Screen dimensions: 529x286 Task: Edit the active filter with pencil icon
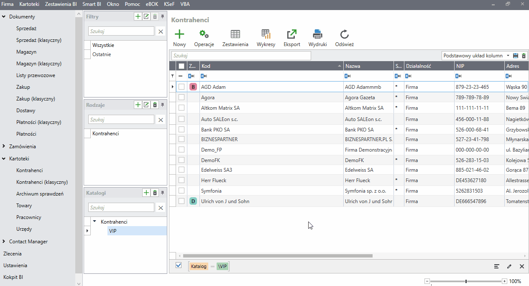509,266
